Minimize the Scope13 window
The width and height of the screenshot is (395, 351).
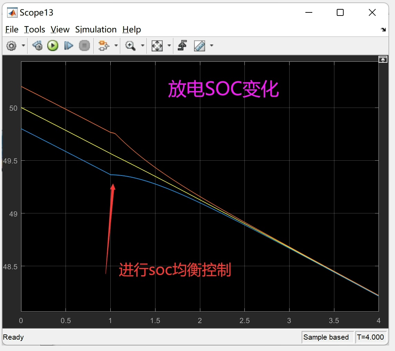308,12
